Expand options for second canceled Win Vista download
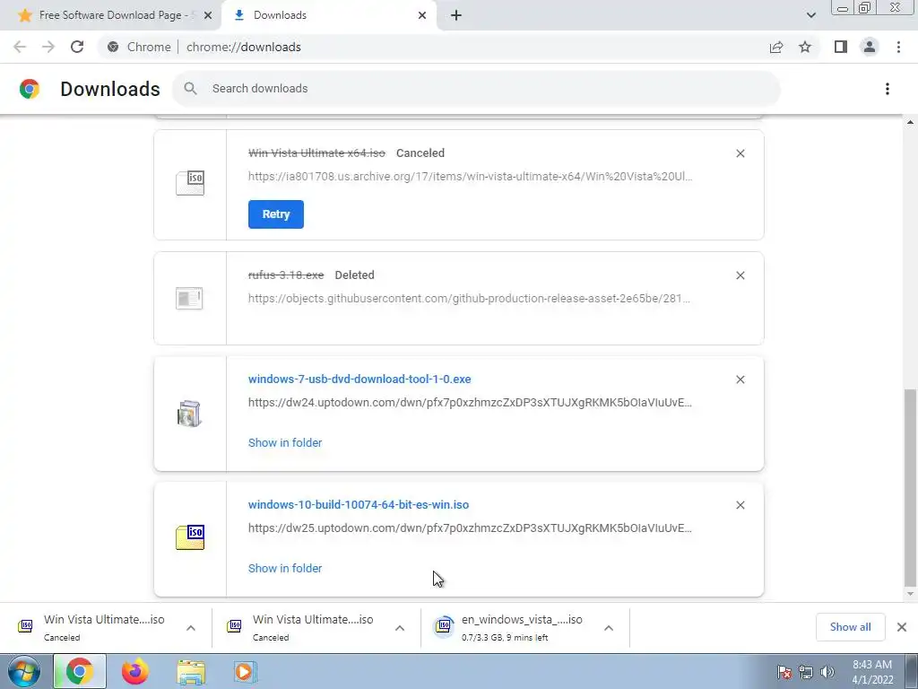 pos(400,628)
